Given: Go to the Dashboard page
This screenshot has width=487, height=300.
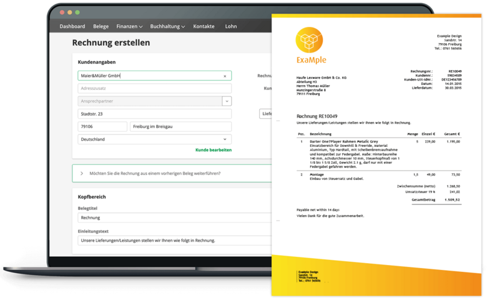Looking at the screenshot, I should pos(72,27).
